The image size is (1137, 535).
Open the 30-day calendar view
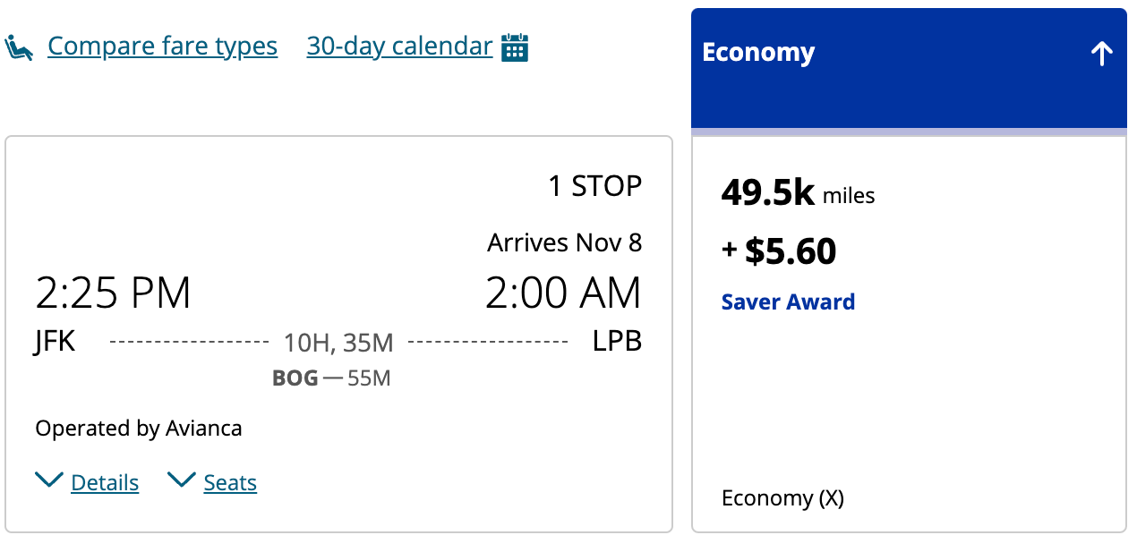(399, 45)
